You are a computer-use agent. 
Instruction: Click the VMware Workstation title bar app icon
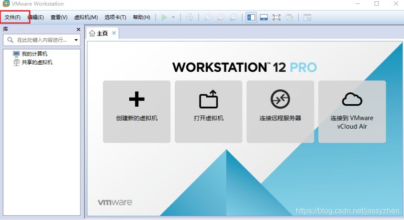coord(6,4)
